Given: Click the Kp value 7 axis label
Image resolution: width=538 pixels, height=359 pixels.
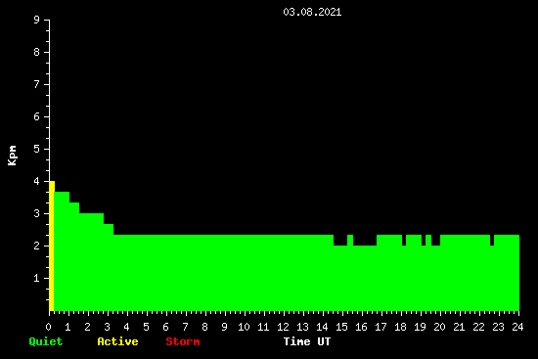Looking at the screenshot, I should tap(37, 84).
